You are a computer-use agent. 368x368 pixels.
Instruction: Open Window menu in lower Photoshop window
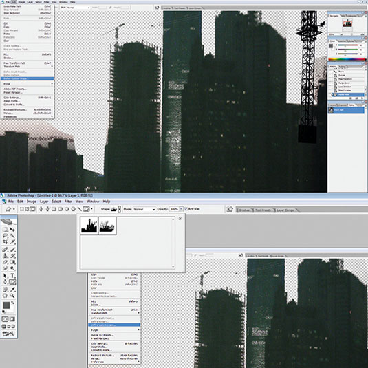(93, 202)
